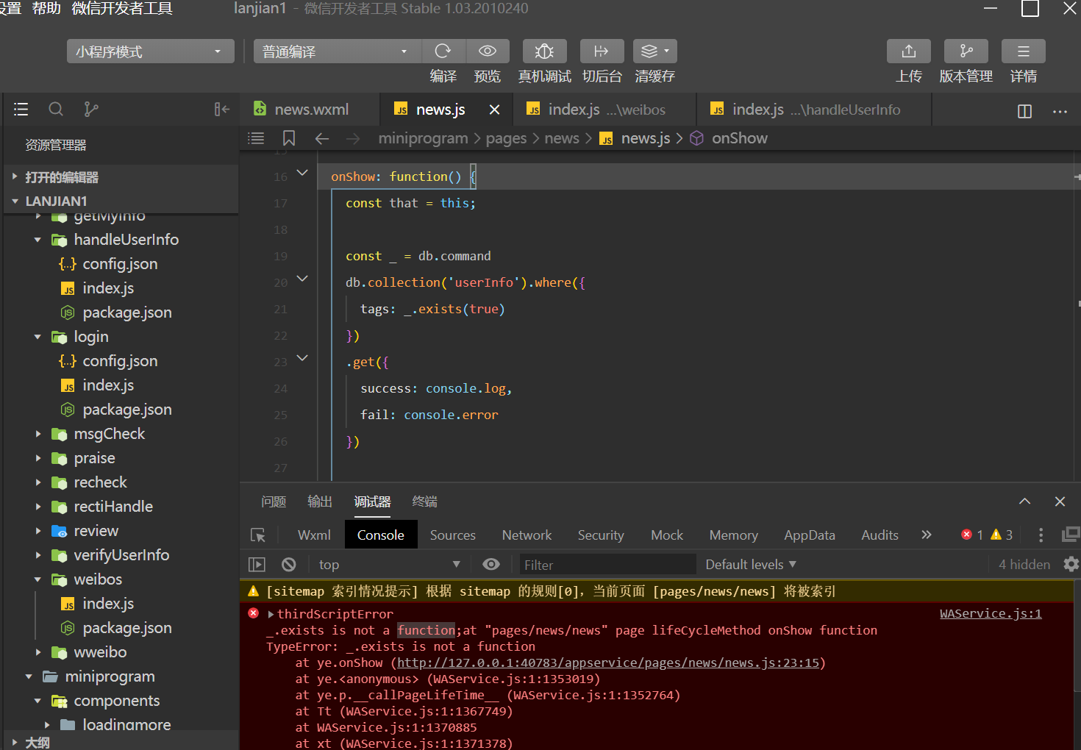Fold the code block at line 20

tap(302, 279)
